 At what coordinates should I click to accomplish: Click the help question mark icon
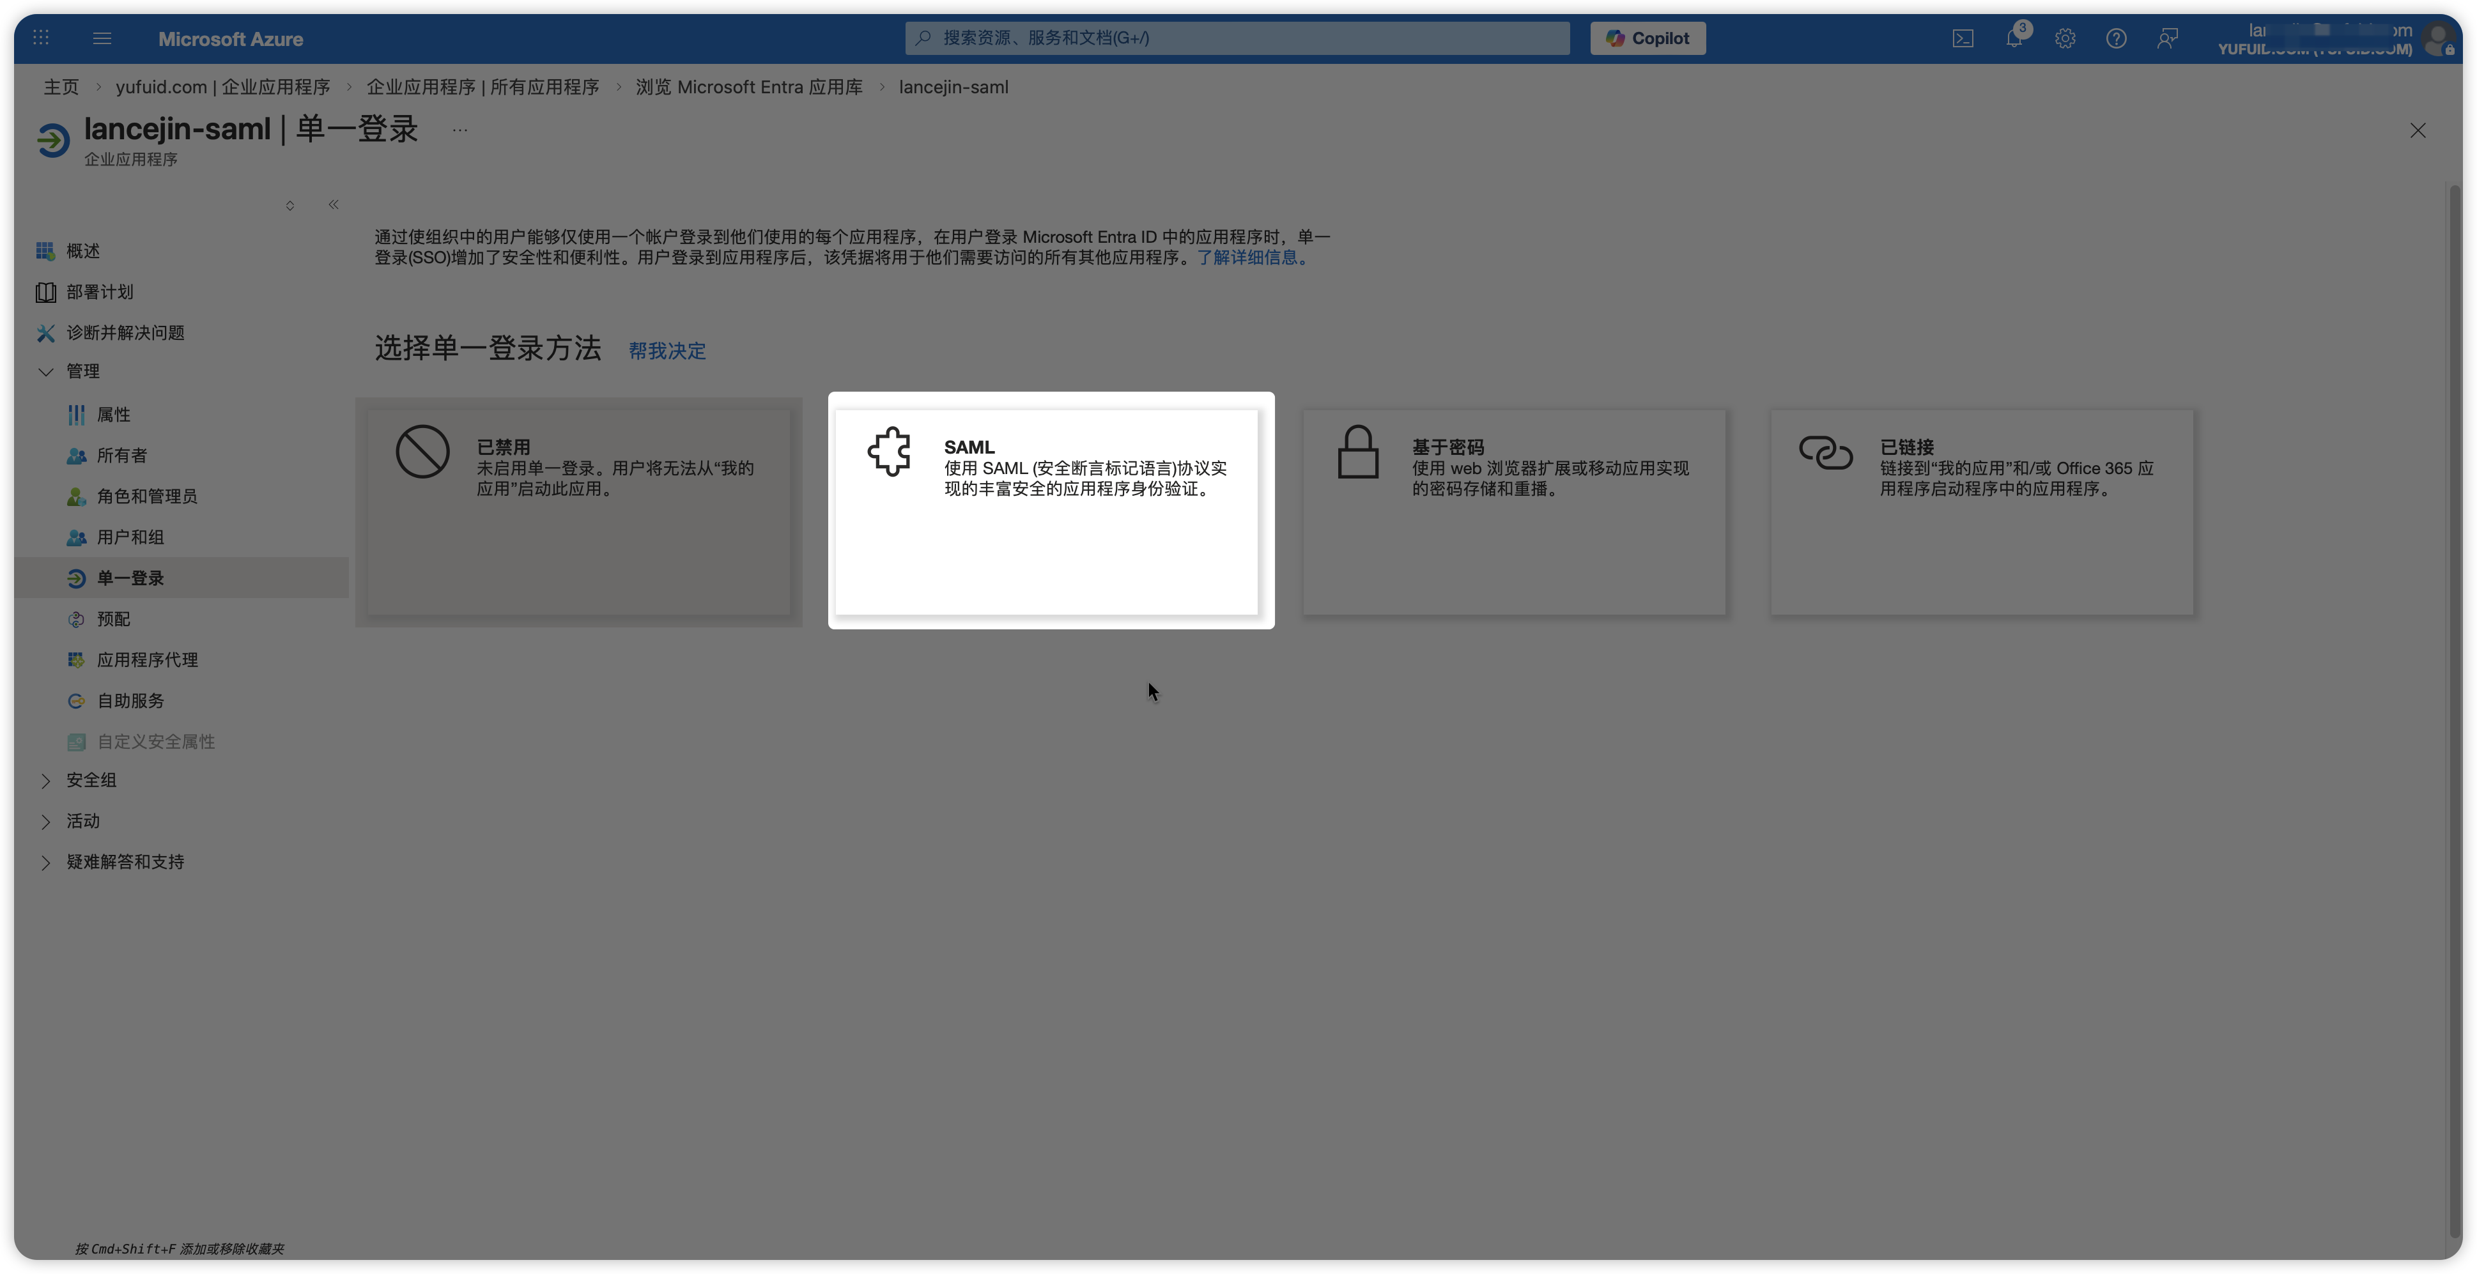tap(2115, 38)
